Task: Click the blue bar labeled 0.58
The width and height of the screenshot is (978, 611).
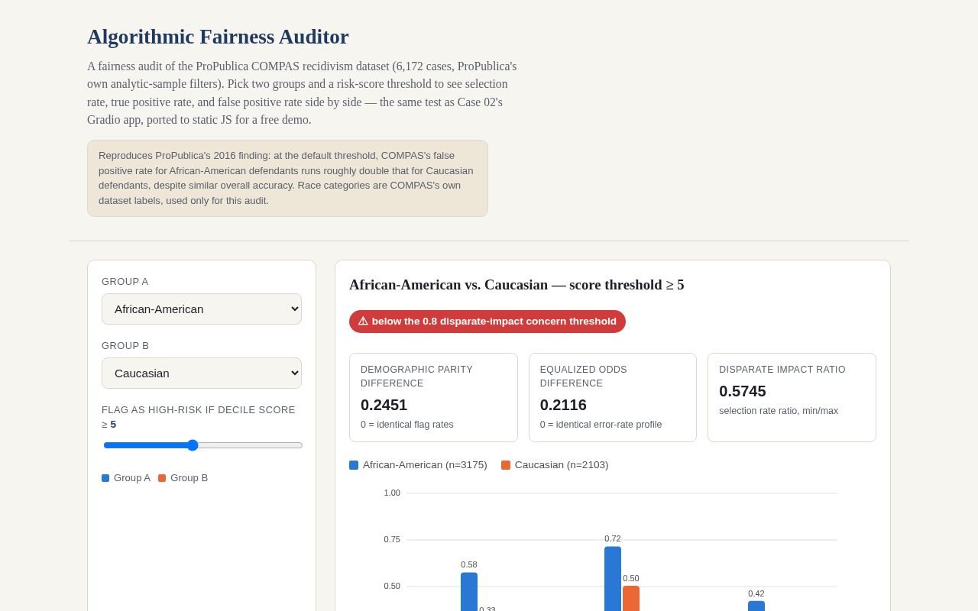Action: point(469,592)
